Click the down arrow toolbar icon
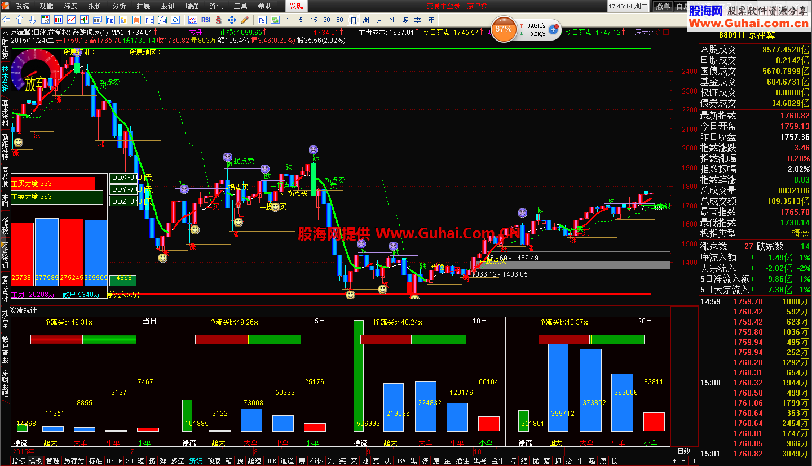 pos(33,20)
